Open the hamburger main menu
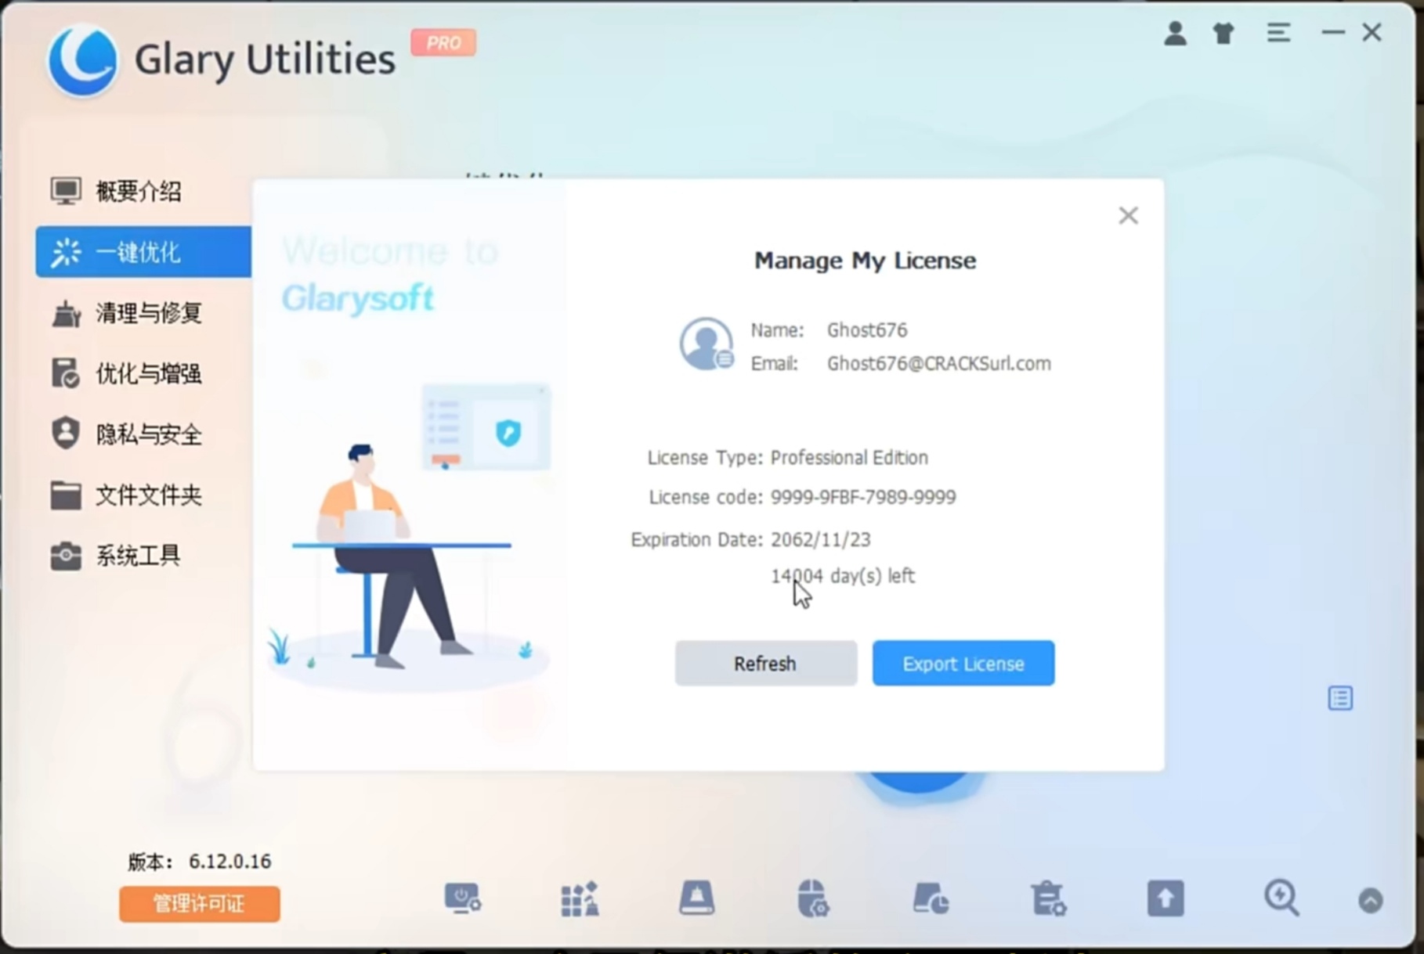This screenshot has height=954, width=1424. (x=1278, y=33)
